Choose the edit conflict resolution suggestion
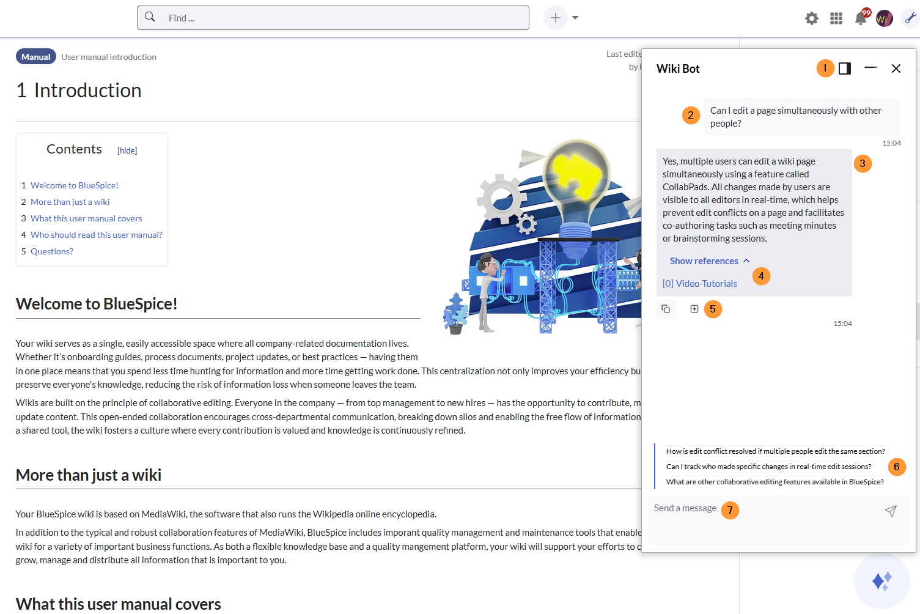The width and height of the screenshot is (920, 614). tap(775, 451)
